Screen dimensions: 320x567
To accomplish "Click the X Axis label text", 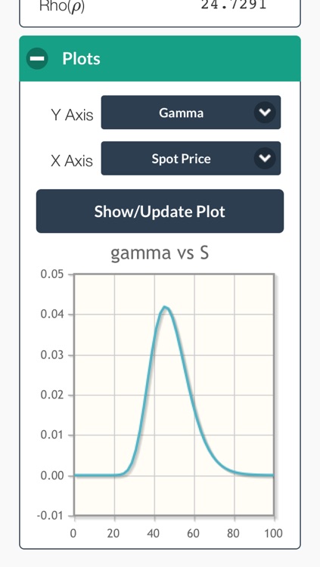I will point(72,160).
